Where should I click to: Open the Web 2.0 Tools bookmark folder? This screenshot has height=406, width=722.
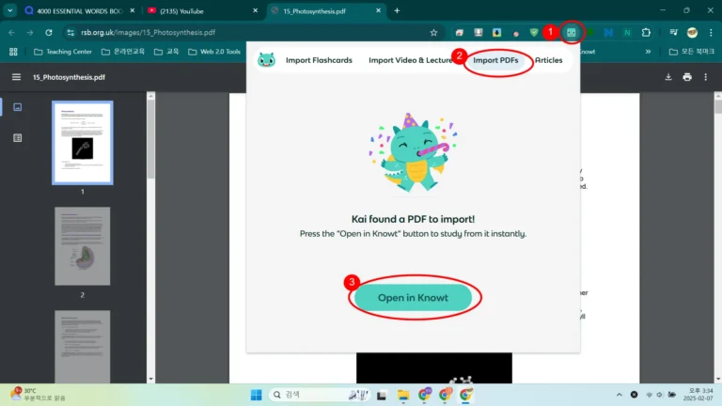[214, 52]
